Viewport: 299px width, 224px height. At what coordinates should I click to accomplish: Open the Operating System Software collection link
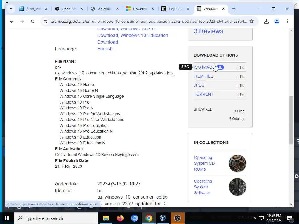pyautogui.click(x=203, y=187)
